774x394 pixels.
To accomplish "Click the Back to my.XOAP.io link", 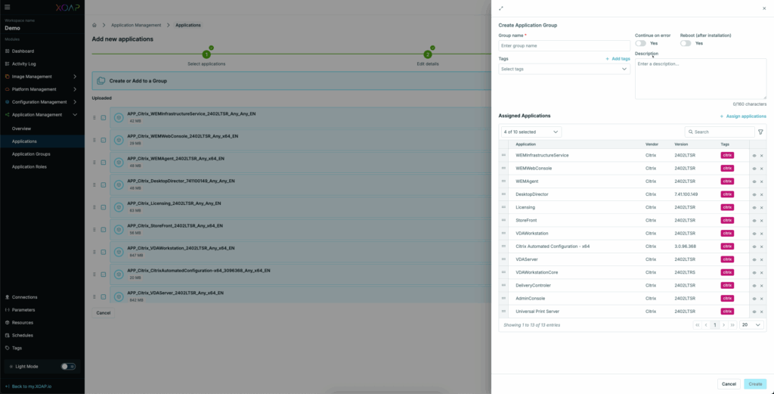I will (28, 386).
